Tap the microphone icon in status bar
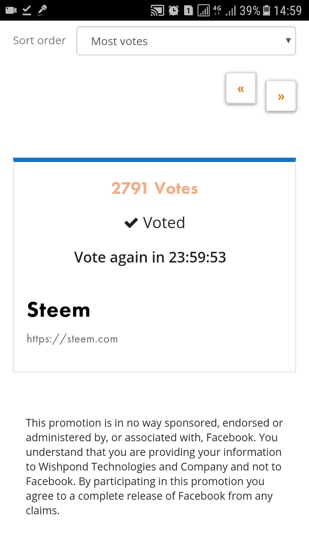This screenshot has height=550, width=309. pos(42,10)
